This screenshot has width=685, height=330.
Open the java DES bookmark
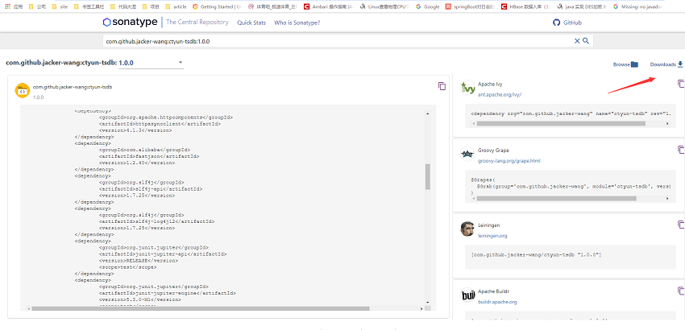[x=581, y=6]
